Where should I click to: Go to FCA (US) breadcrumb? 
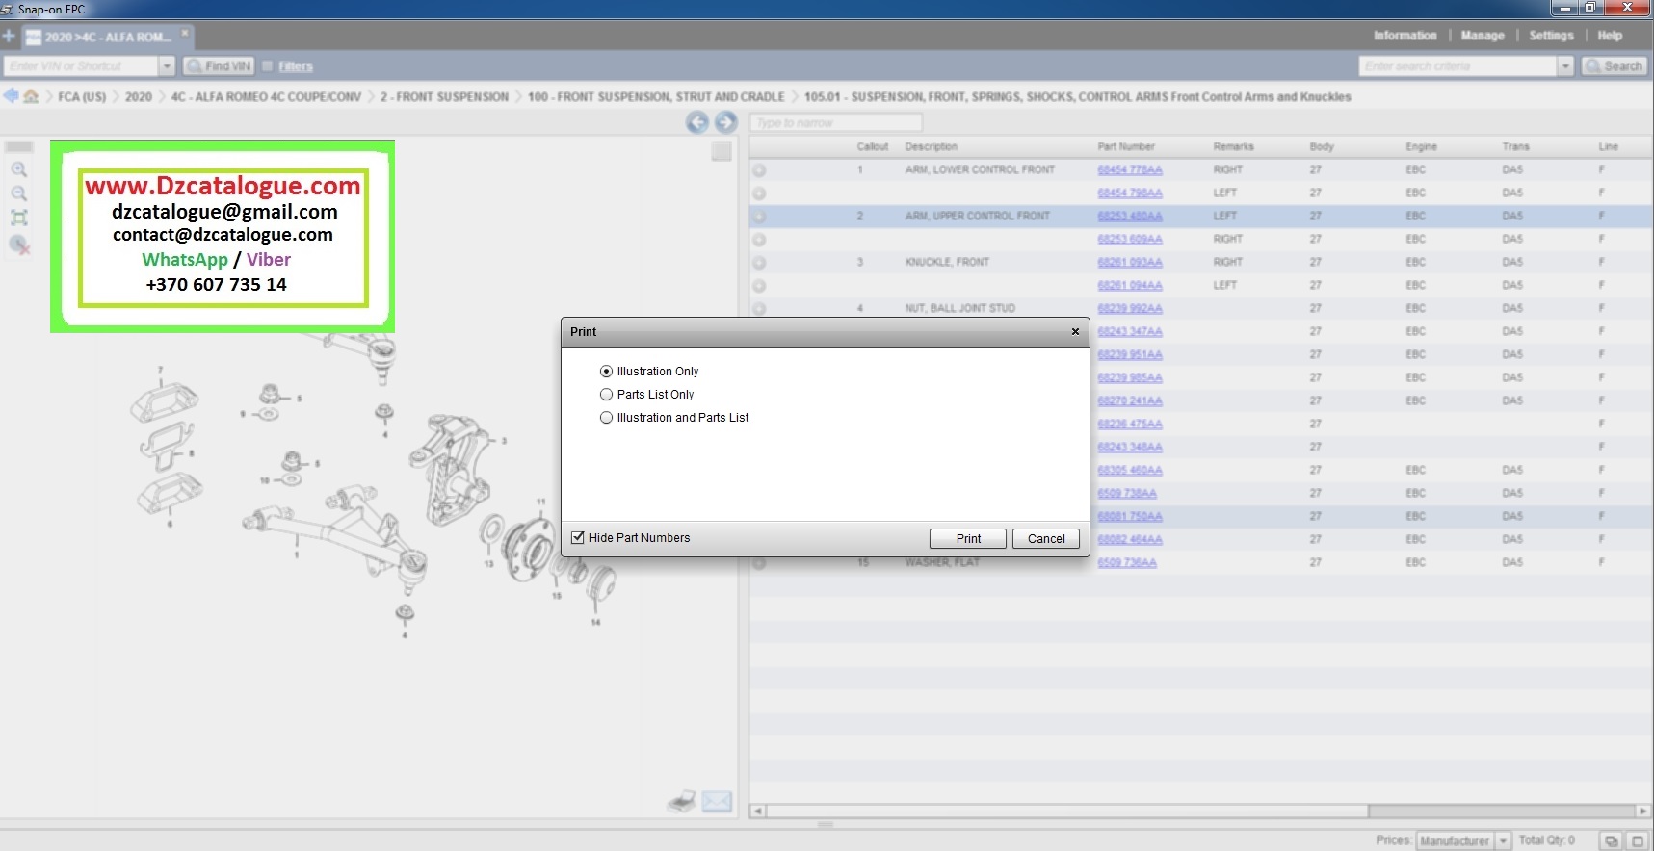[82, 97]
